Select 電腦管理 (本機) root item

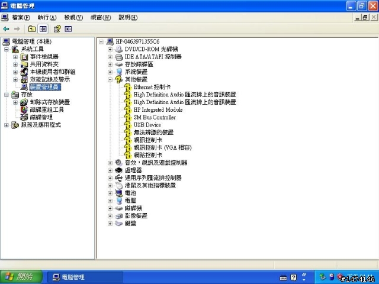click(31, 41)
